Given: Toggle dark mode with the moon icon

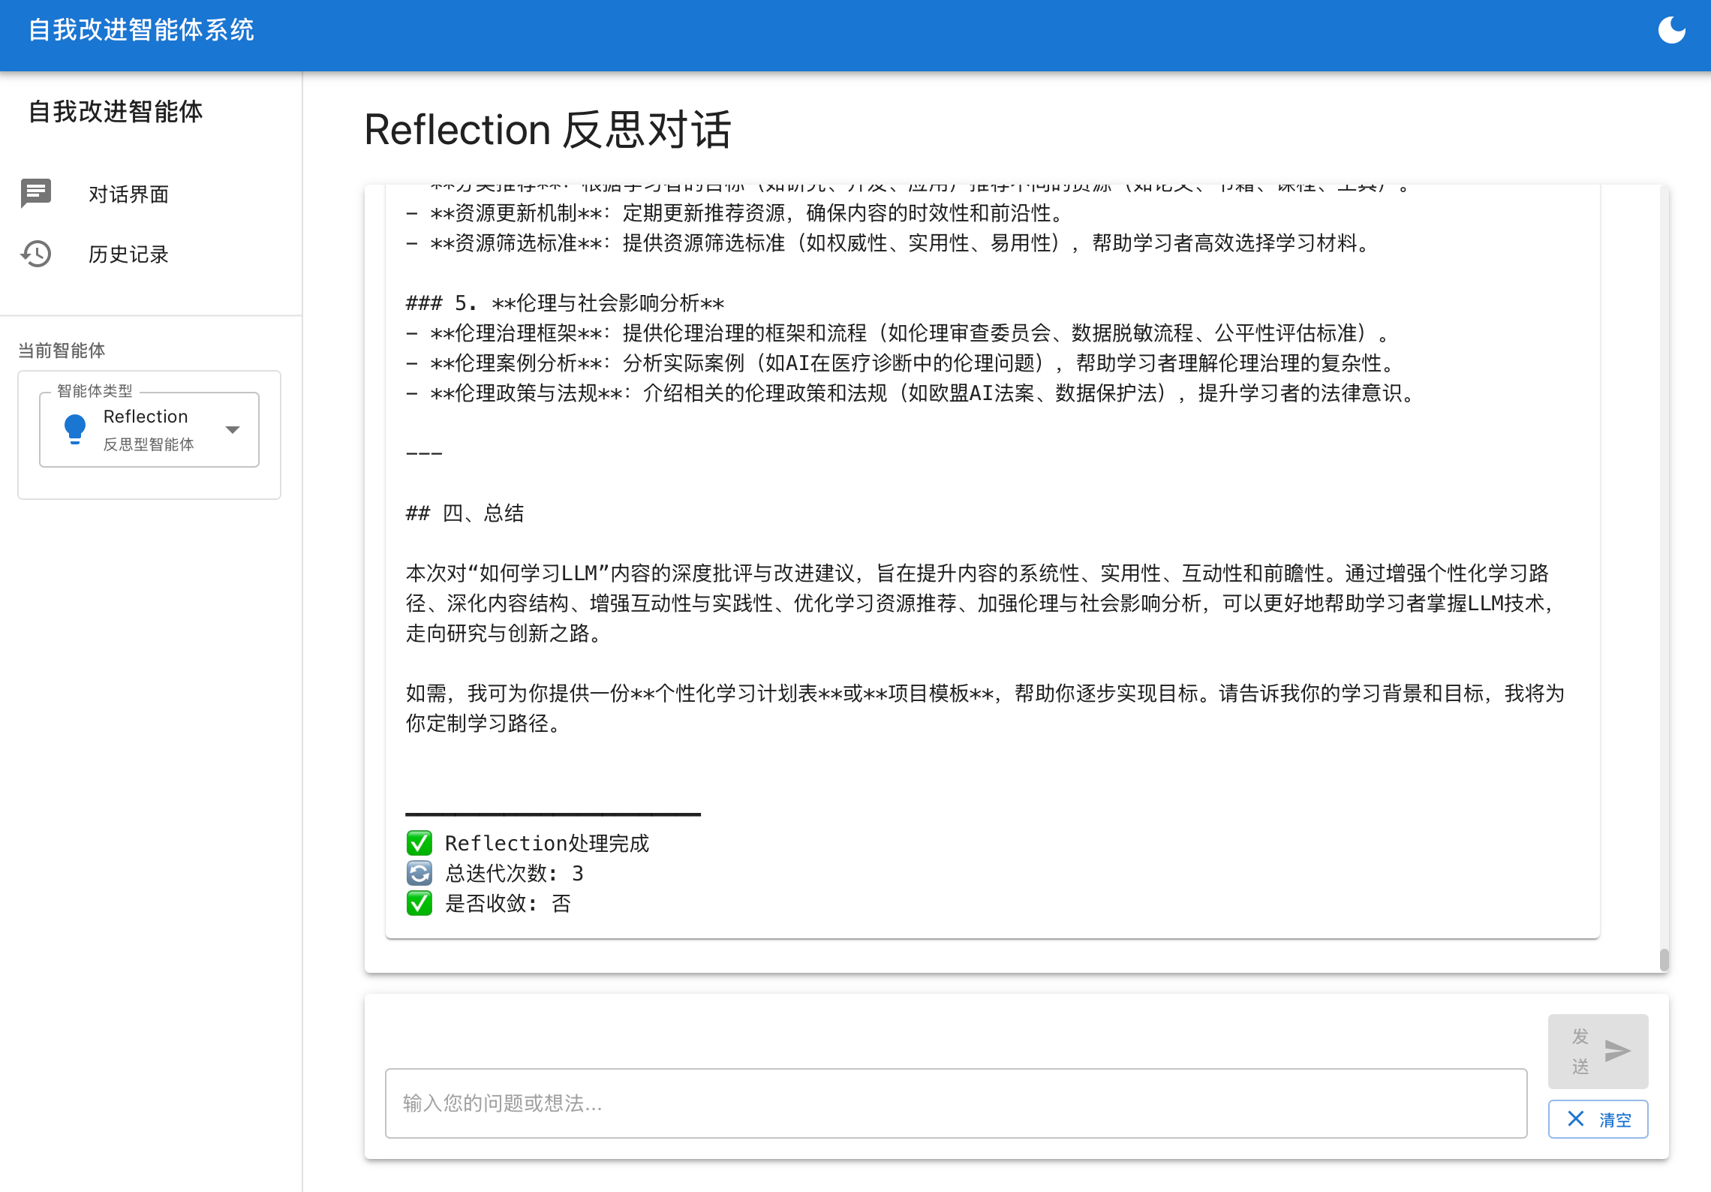Looking at the screenshot, I should click(1672, 31).
